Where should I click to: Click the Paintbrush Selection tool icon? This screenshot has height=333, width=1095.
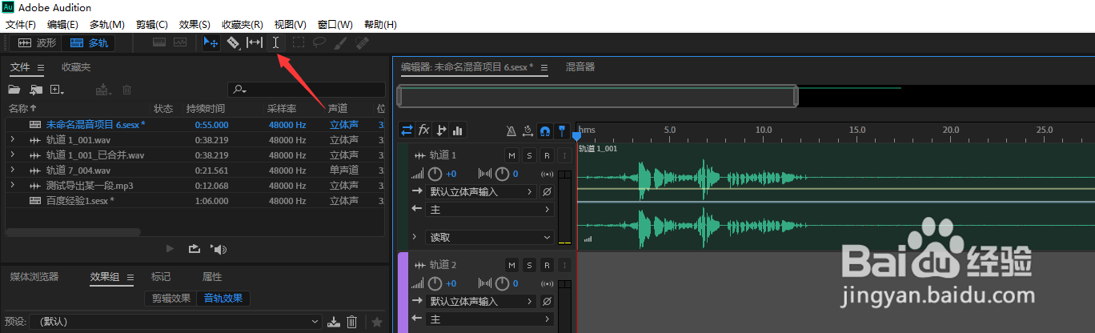340,42
